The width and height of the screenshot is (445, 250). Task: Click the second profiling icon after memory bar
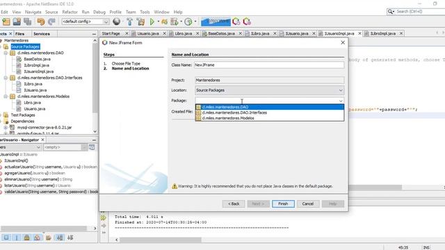tap(247, 22)
